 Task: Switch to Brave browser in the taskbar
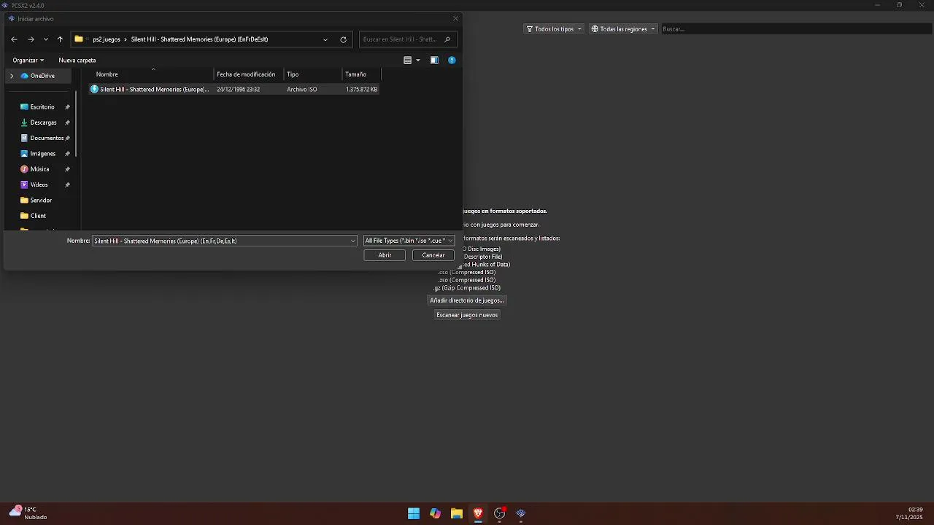pyautogui.click(x=478, y=513)
